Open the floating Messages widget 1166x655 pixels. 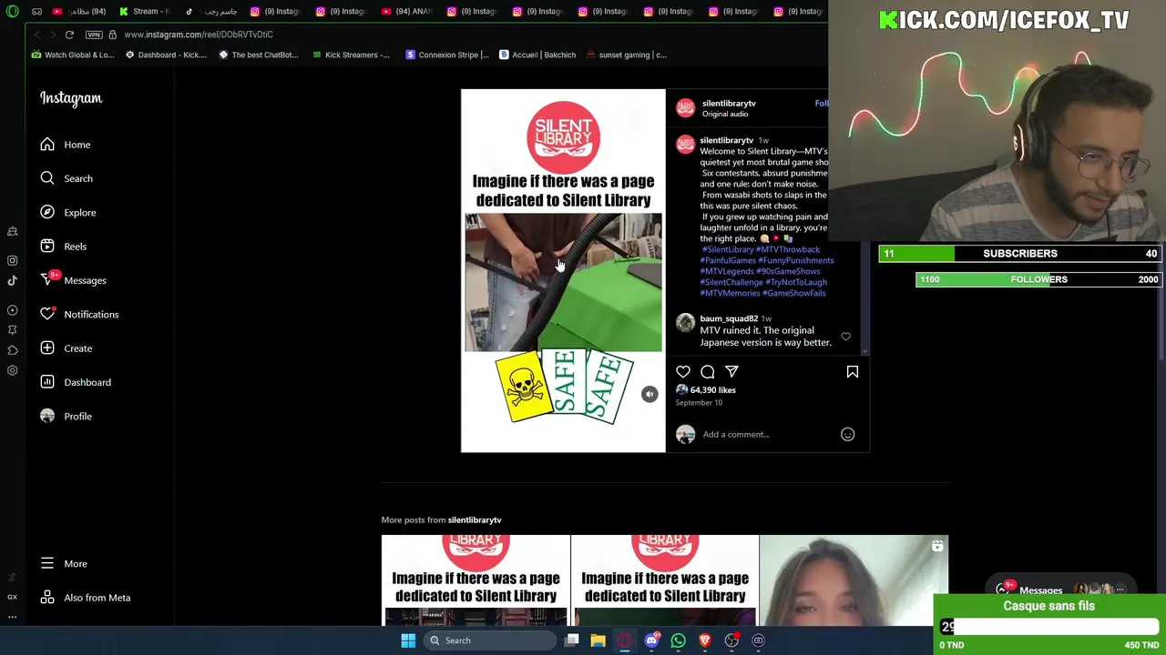(1061, 589)
